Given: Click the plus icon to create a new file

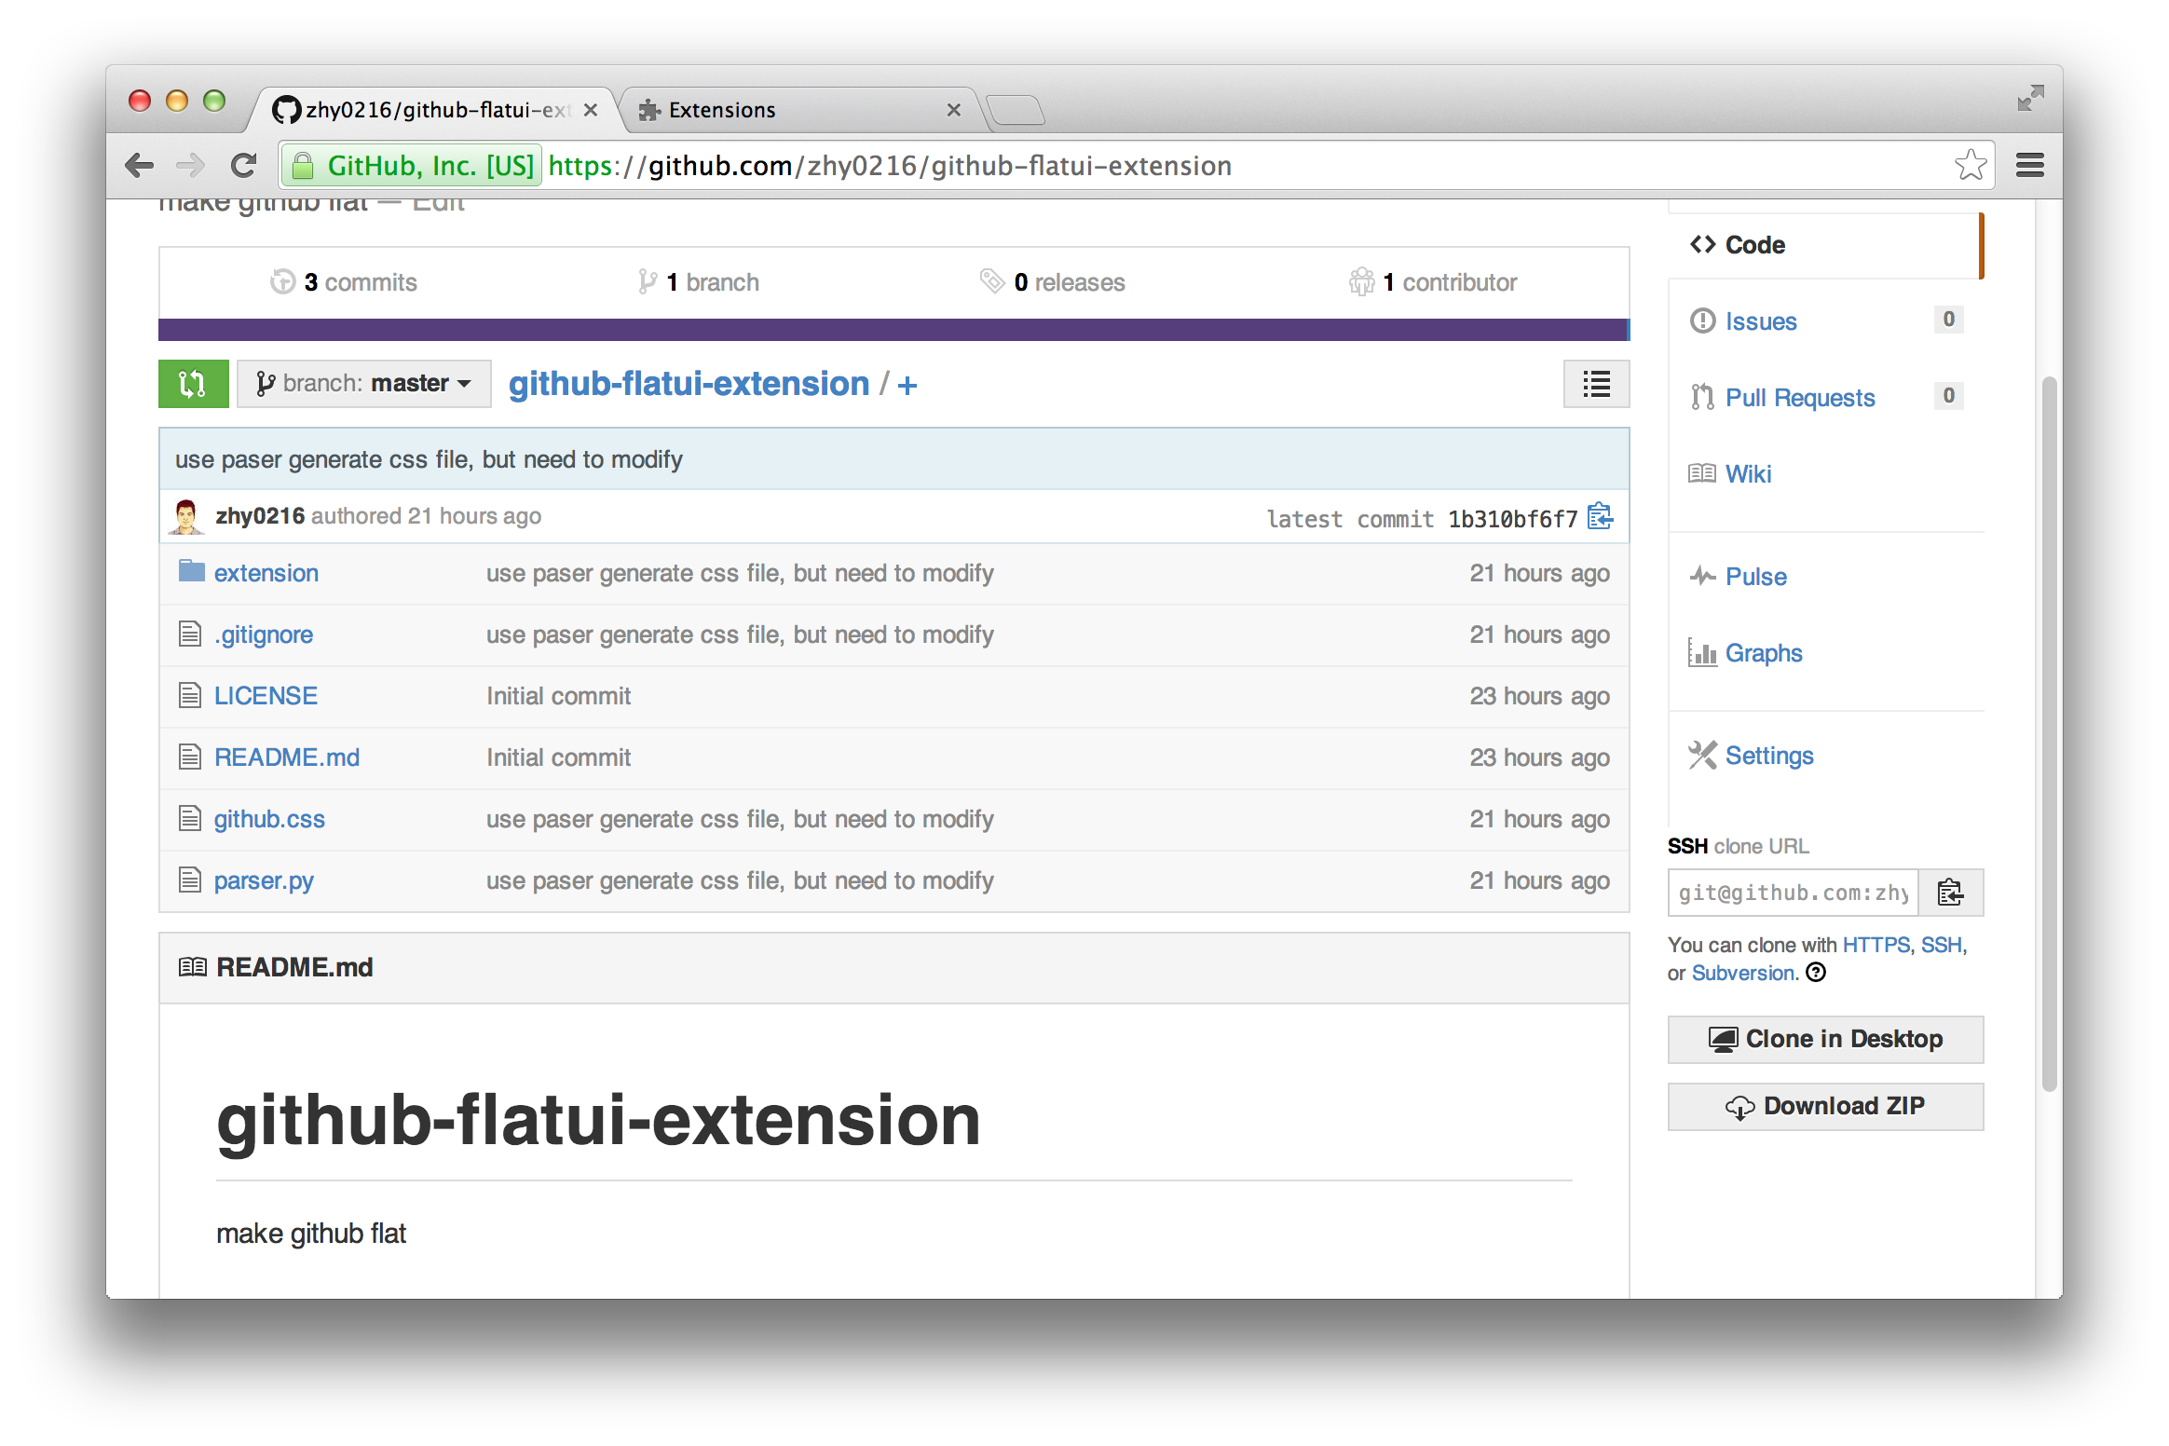Looking at the screenshot, I should [x=907, y=385].
